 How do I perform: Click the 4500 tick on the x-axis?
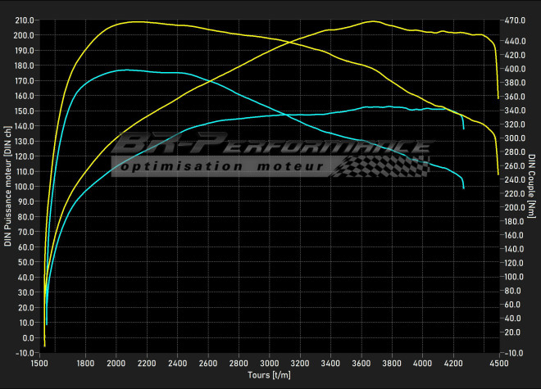[498, 363]
